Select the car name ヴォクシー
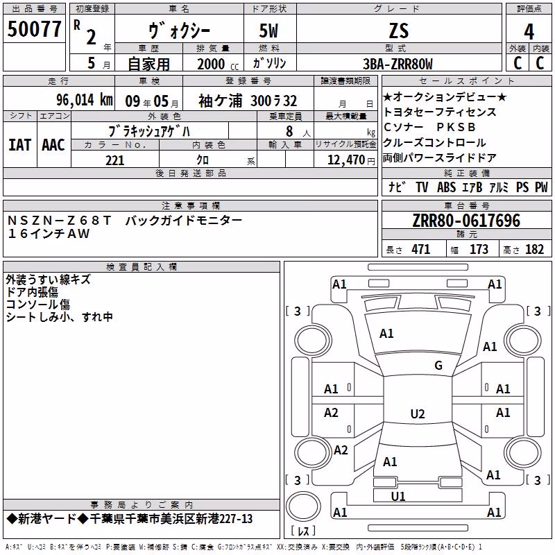Image resolution: width=555 pixels, height=555 pixels. click(179, 31)
